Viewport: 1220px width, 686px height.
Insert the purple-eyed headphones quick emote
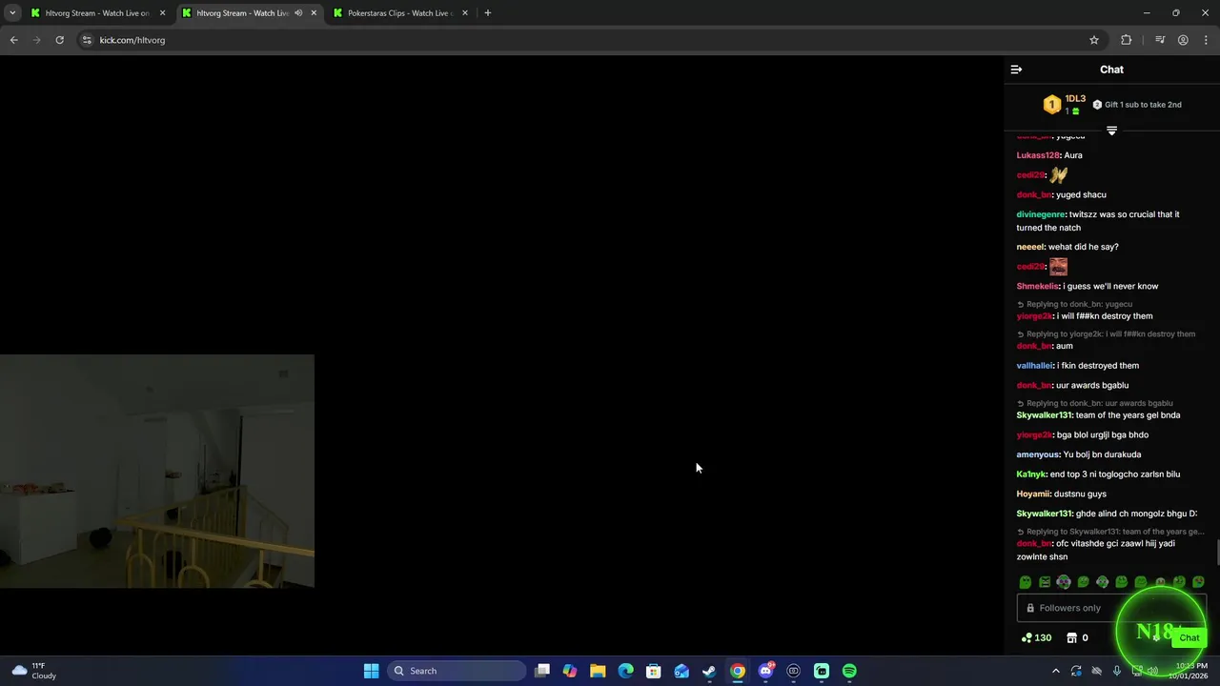click(x=1064, y=582)
